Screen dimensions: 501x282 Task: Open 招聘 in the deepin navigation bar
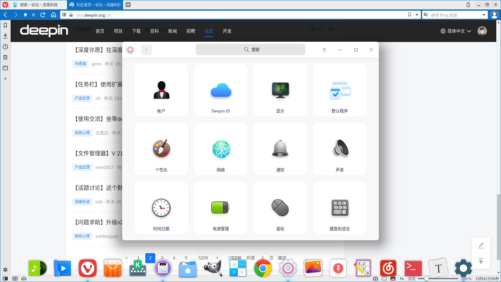click(191, 31)
